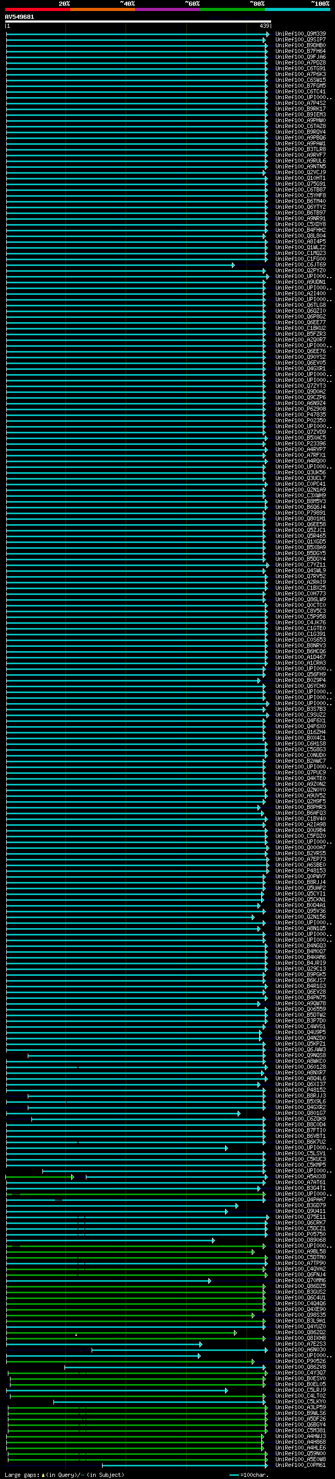
Task: Select label UniRef100_C0NUD0
Action: (x=300, y=756)
